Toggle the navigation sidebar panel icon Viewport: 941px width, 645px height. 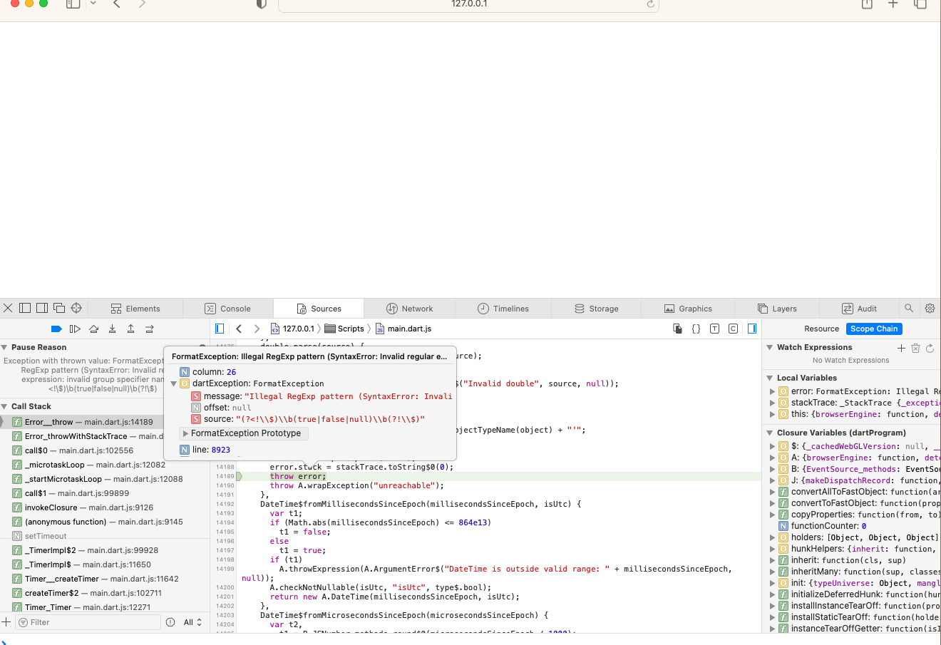tap(220, 329)
